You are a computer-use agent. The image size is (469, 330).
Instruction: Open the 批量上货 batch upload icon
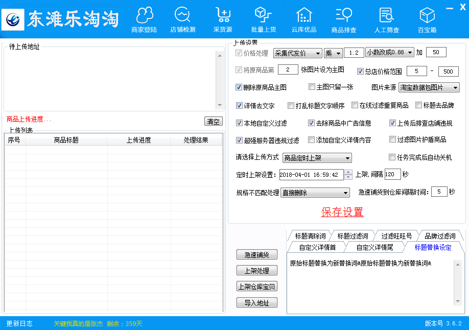[x=263, y=20]
